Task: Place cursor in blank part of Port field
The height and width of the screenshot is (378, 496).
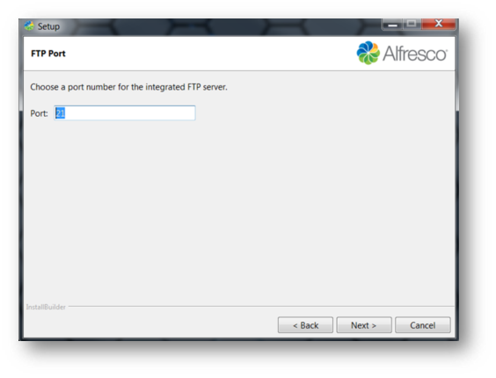Action: [133, 113]
